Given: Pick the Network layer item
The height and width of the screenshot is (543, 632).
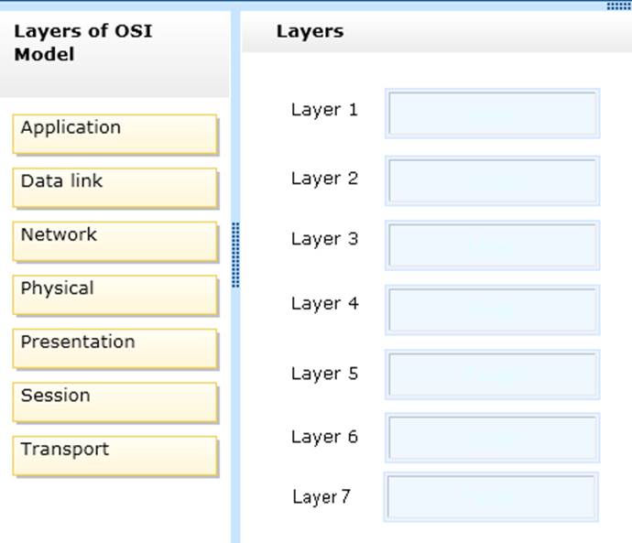Looking at the screenshot, I should pyautogui.click(x=114, y=241).
